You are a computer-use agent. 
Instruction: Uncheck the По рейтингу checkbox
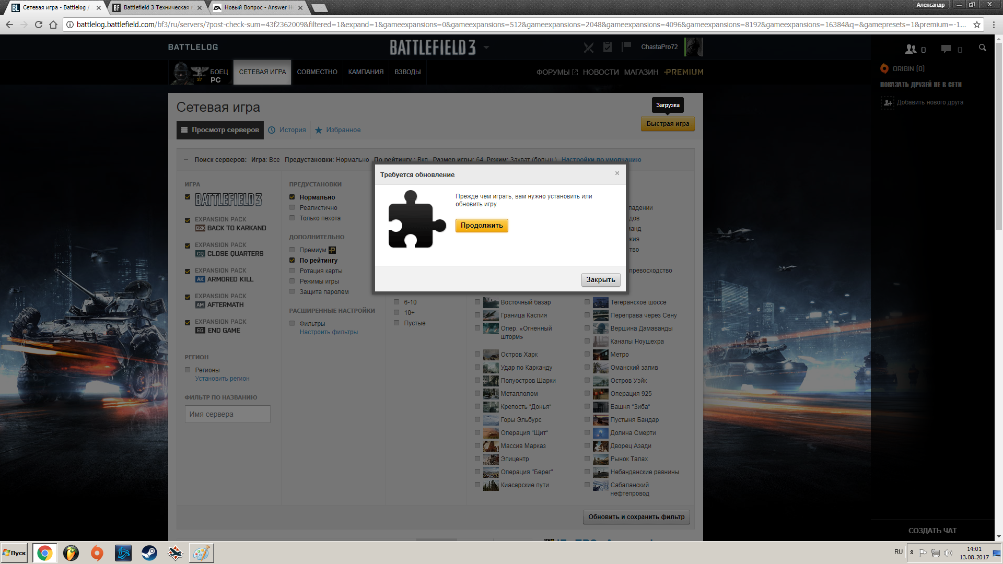tap(293, 260)
